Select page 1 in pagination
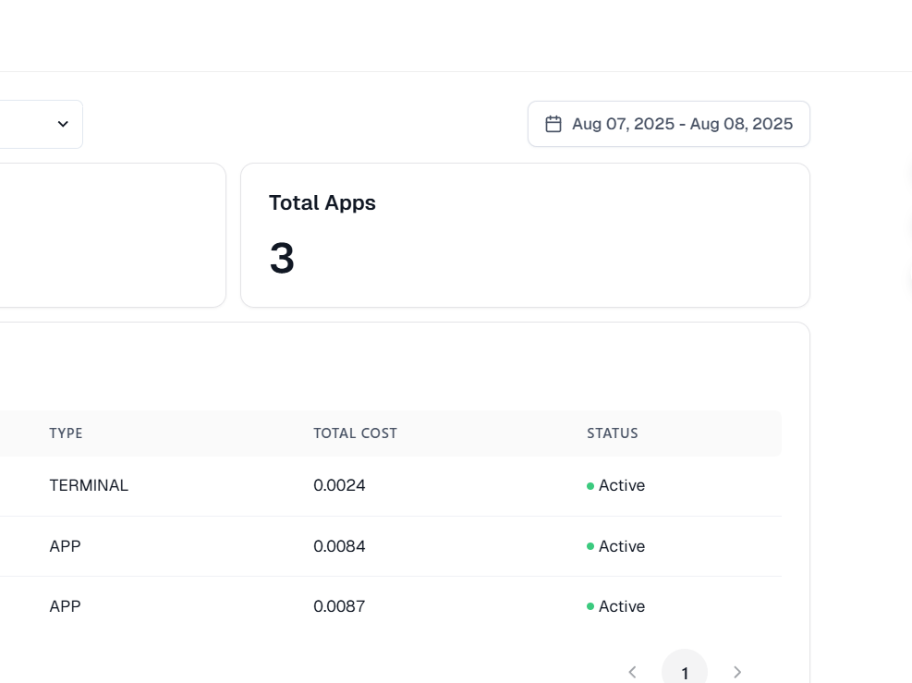The image size is (912, 683). point(685,670)
